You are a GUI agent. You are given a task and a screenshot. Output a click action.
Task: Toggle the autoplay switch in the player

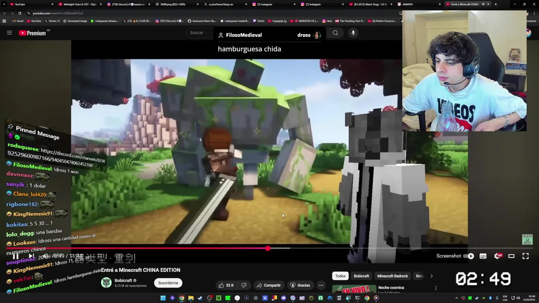(x=469, y=256)
